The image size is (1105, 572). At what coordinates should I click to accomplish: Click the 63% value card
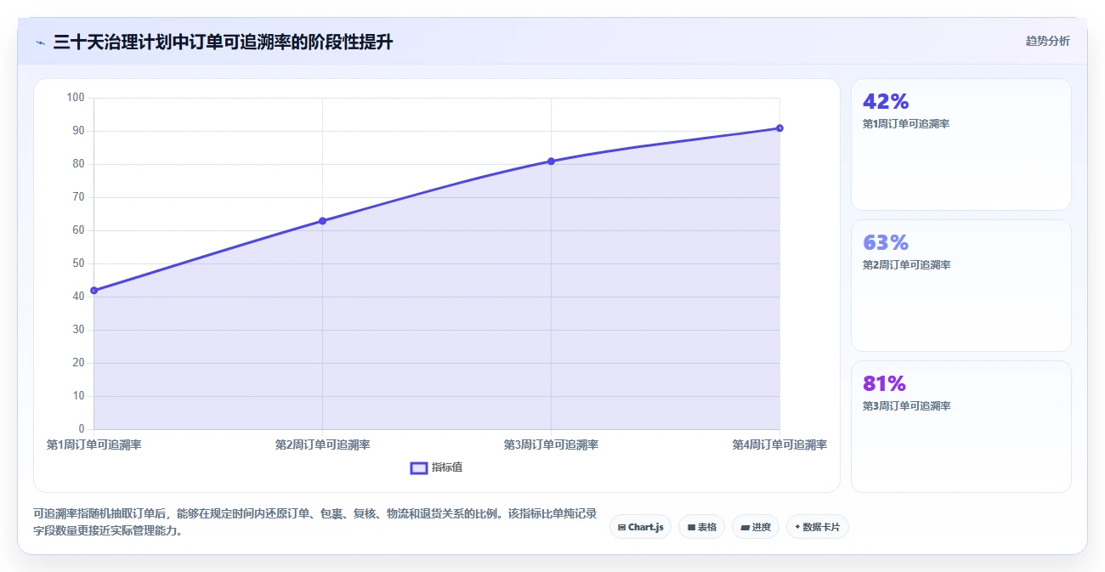point(960,286)
